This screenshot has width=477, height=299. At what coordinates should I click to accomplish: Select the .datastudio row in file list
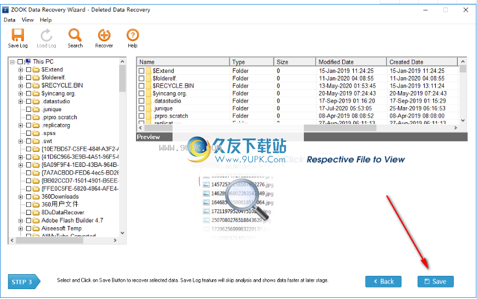click(x=297, y=101)
